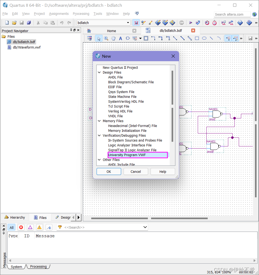This screenshot has width=259, height=275.
Task: Toggle the error messages filter
Action: pyautogui.click(x=21, y=228)
